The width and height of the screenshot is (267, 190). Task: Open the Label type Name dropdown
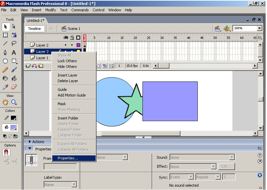click(74, 185)
